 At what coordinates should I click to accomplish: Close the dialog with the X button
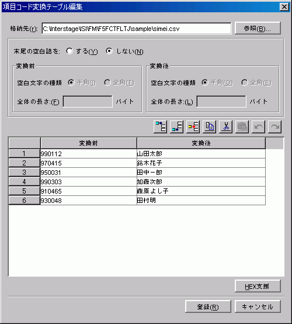(x=284, y=7)
